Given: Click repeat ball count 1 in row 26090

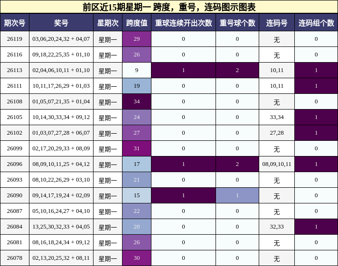Looking at the screenshot, I should point(237,195).
